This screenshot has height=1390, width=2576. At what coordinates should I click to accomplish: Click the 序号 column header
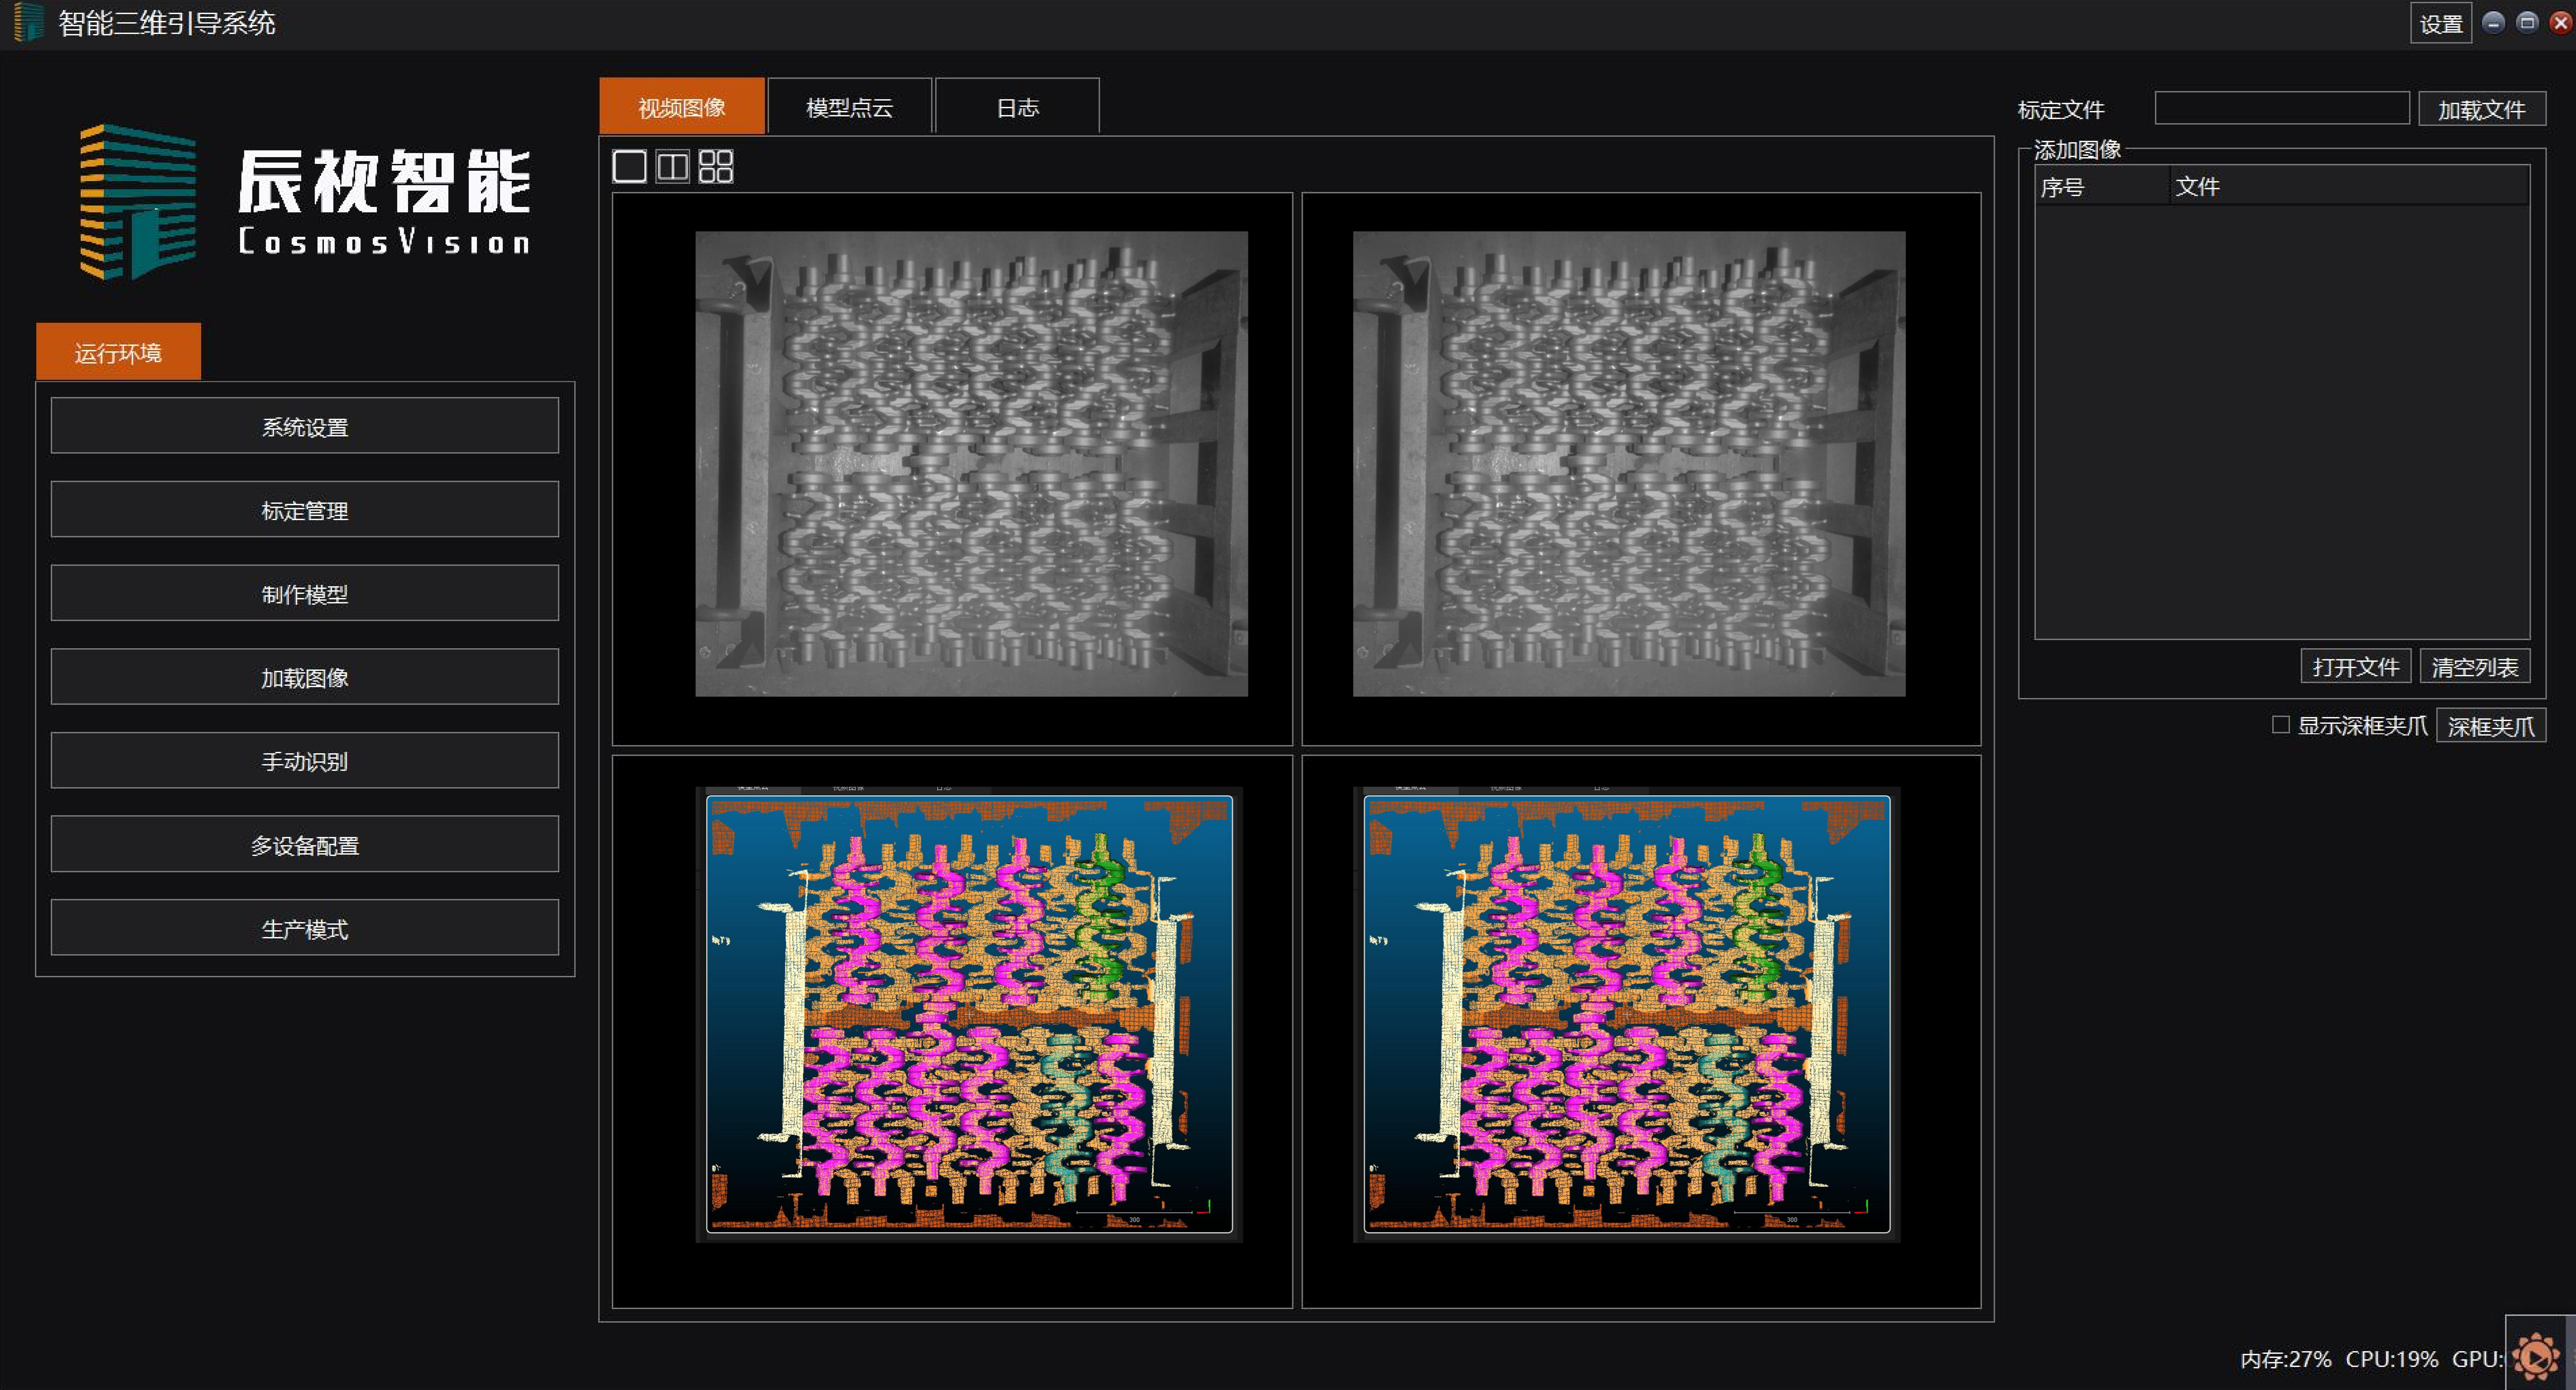[2102, 187]
